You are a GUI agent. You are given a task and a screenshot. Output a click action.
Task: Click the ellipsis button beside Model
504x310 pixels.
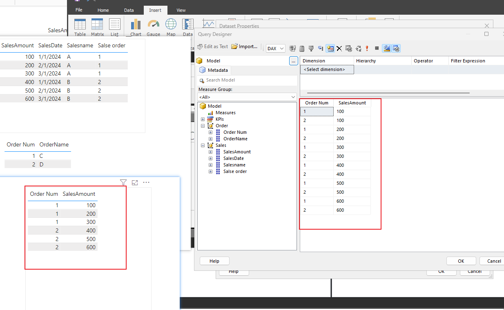pyautogui.click(x=293, y=61)
